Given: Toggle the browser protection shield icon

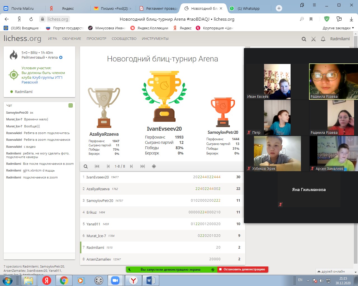Looking at the screenshot, I should tap(327, 19).
